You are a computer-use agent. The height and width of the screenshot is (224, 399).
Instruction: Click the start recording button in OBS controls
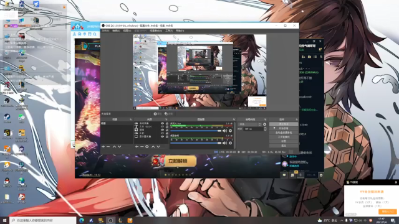284,129
